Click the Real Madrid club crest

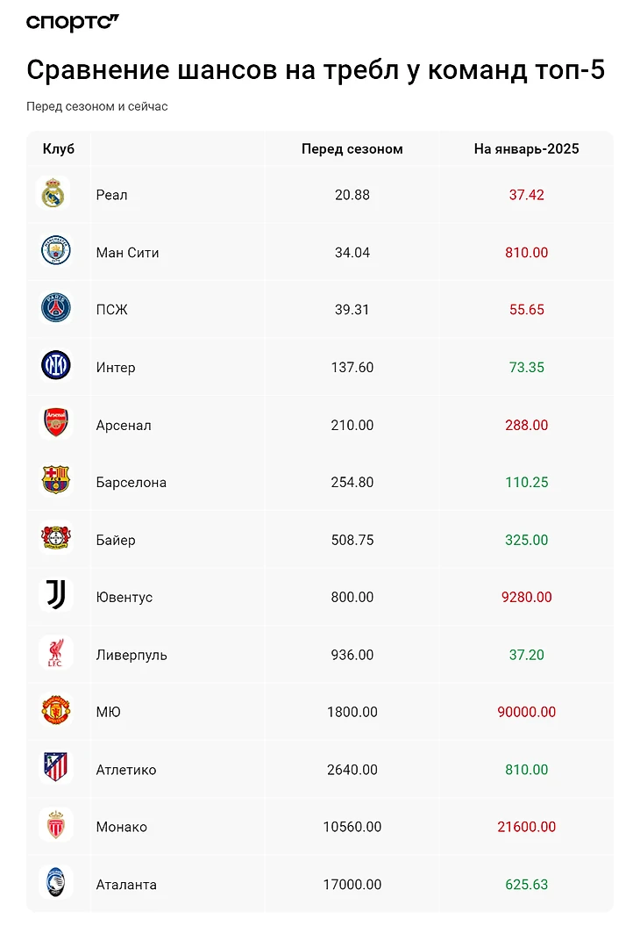click(54, 194)
